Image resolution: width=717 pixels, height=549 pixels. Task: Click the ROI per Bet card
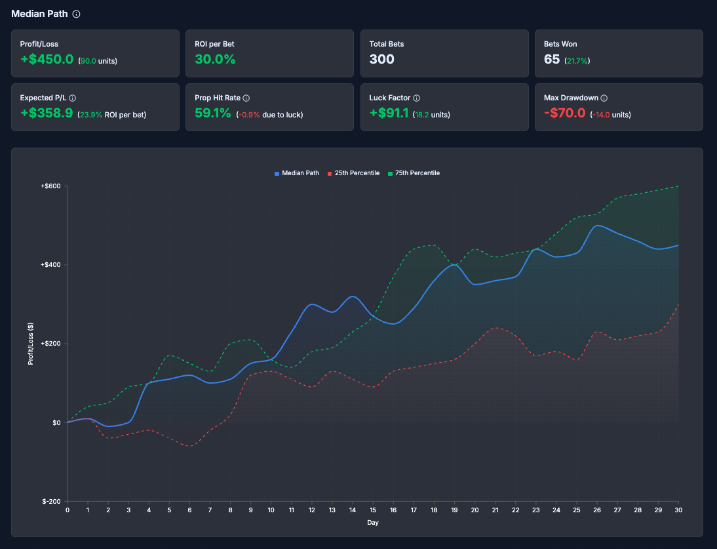click(x=269, y=53)
